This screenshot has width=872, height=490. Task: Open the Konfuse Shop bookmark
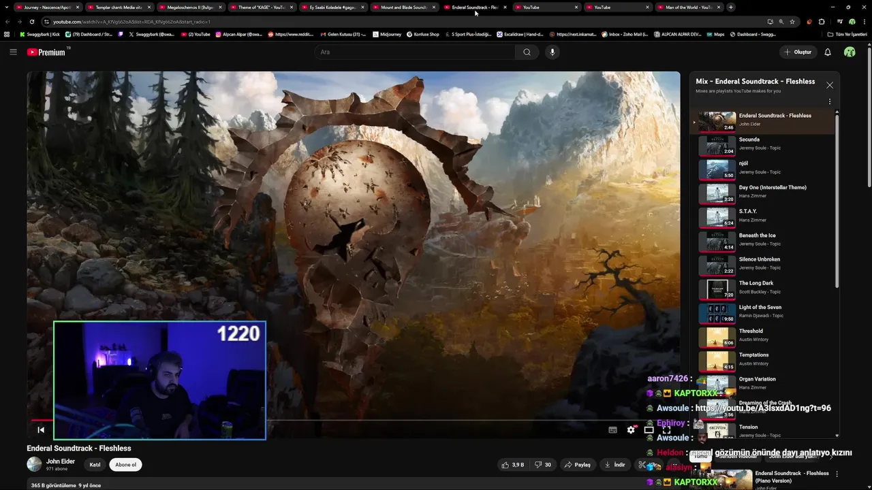click(423, 34)
